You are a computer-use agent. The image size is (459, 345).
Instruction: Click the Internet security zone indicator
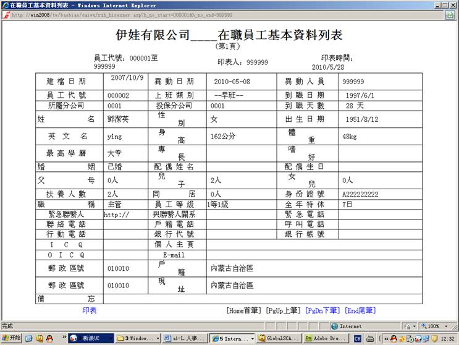(x=350, y=326)
